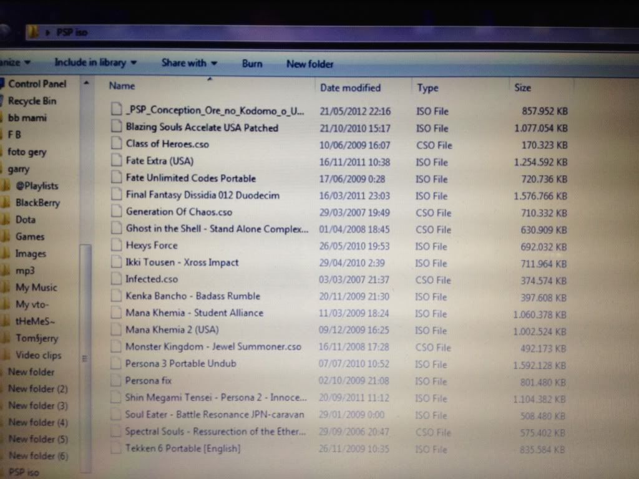Select Final Fantasy Dissidia 012 Duodecim name
Image resolution: width=639 pixels, height=479 pixels.
(x=203, y=195)
